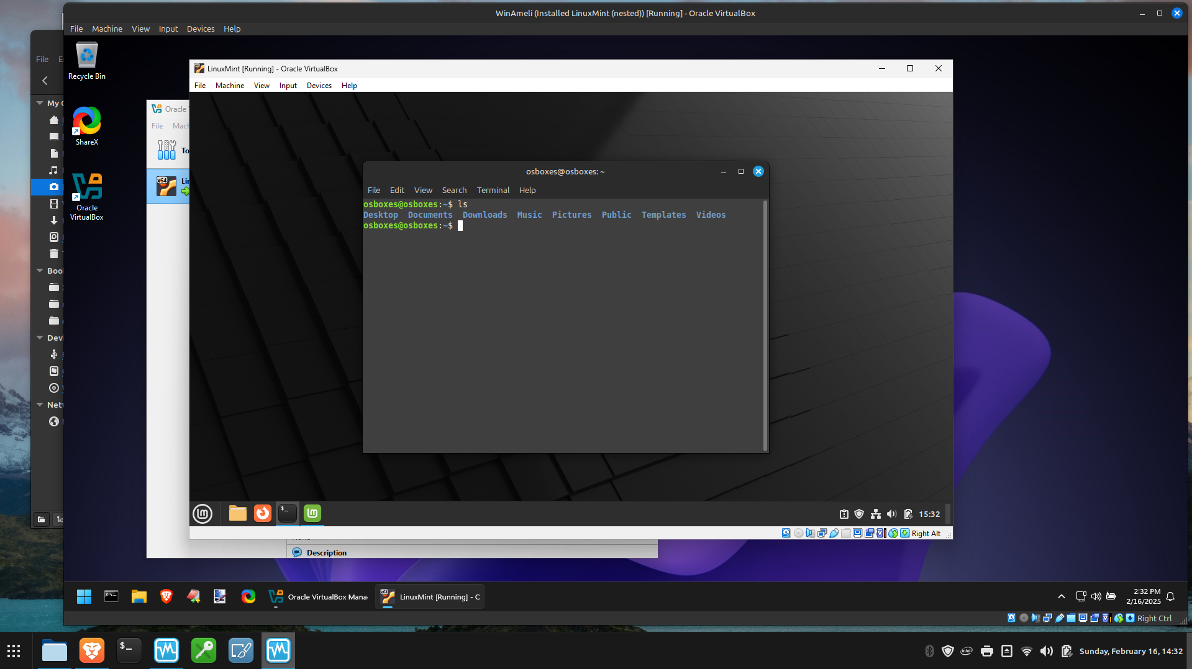Switch to Oracle VirtualBox Manager taskbar button

click(x=318, y=597)
